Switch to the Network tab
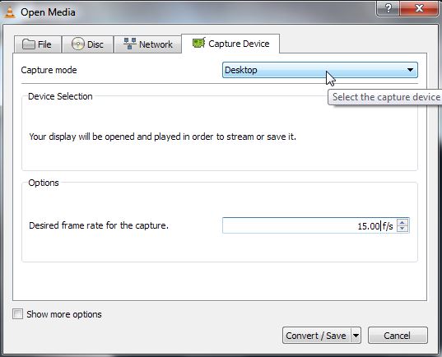This screenshot has height=357, width=442. (147, 44)
